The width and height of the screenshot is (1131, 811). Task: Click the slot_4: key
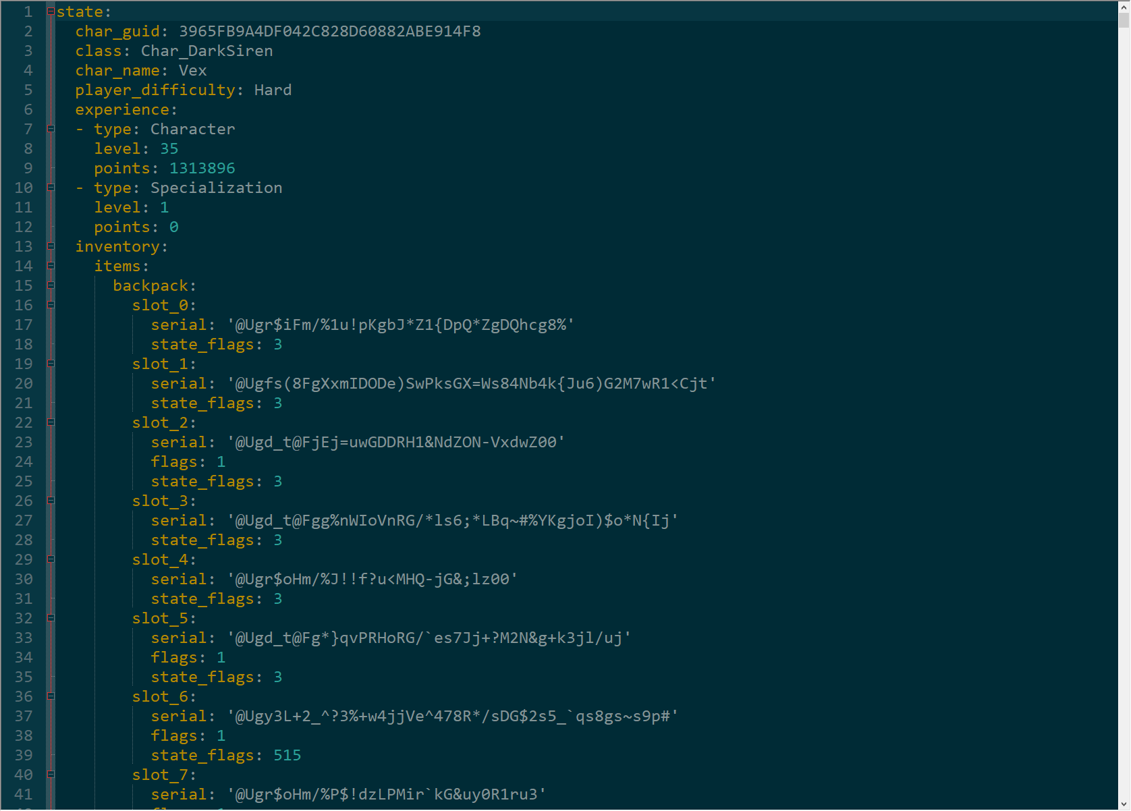[x=164, y=559]
